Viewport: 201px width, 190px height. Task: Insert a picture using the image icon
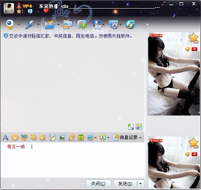click(x=62, y=138)
